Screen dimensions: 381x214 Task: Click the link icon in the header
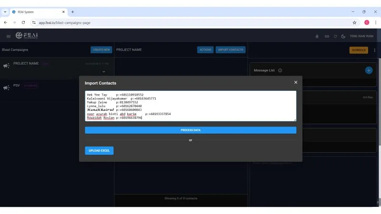(327, 37)
